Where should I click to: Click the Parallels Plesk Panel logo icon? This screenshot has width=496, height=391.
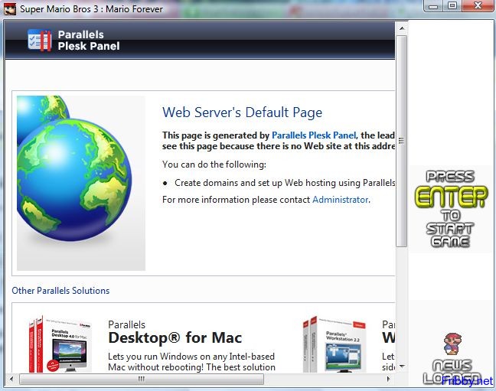point(39,41)
